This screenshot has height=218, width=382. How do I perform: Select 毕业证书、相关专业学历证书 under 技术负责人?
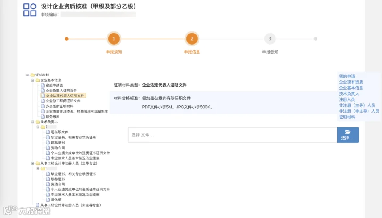tap(73, 137)
